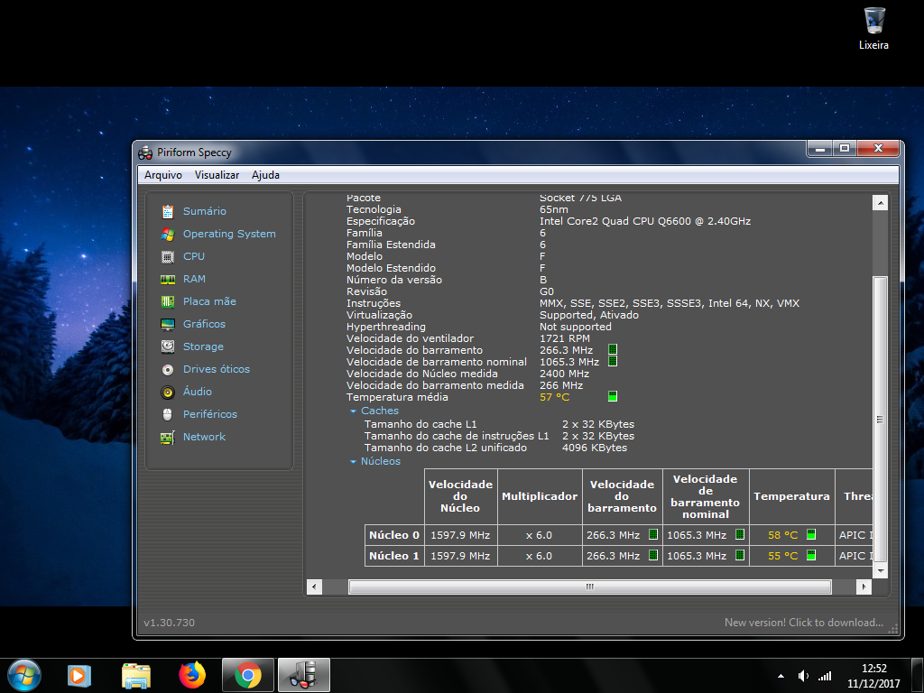Select the CPU section label
The image size is (924, 693).
coord(194,256)
